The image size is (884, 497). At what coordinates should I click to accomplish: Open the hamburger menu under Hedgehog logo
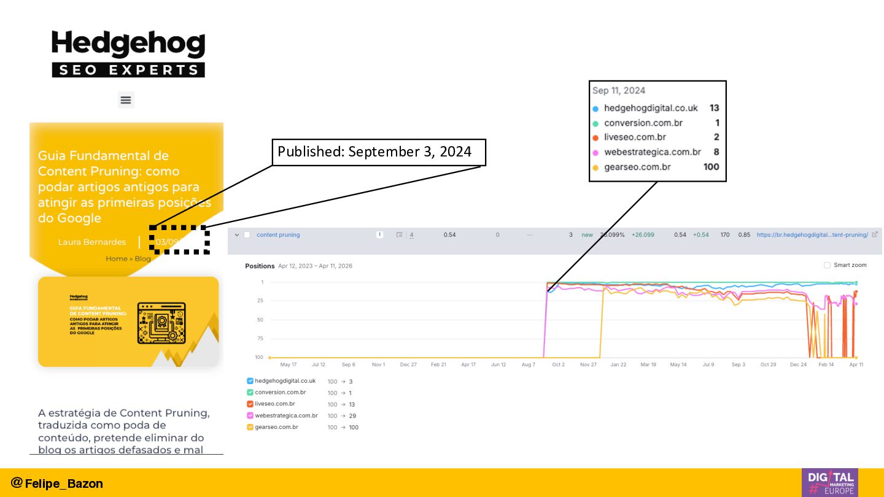pyautogui.click(x=126, y=100)
